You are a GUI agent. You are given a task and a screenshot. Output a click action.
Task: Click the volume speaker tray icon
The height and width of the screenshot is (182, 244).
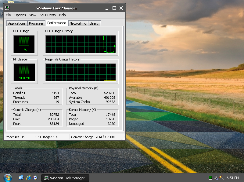point(216,178)
